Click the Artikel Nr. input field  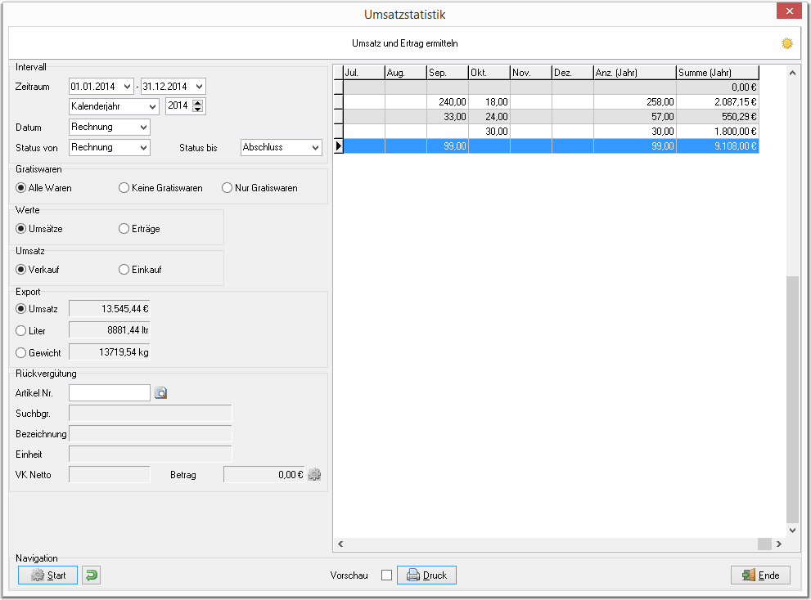coord(109,392)
